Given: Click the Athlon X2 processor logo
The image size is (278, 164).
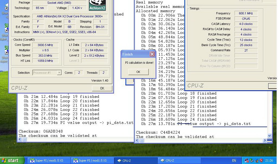Looking at the screenshot, I should click(x=97, y=5).
